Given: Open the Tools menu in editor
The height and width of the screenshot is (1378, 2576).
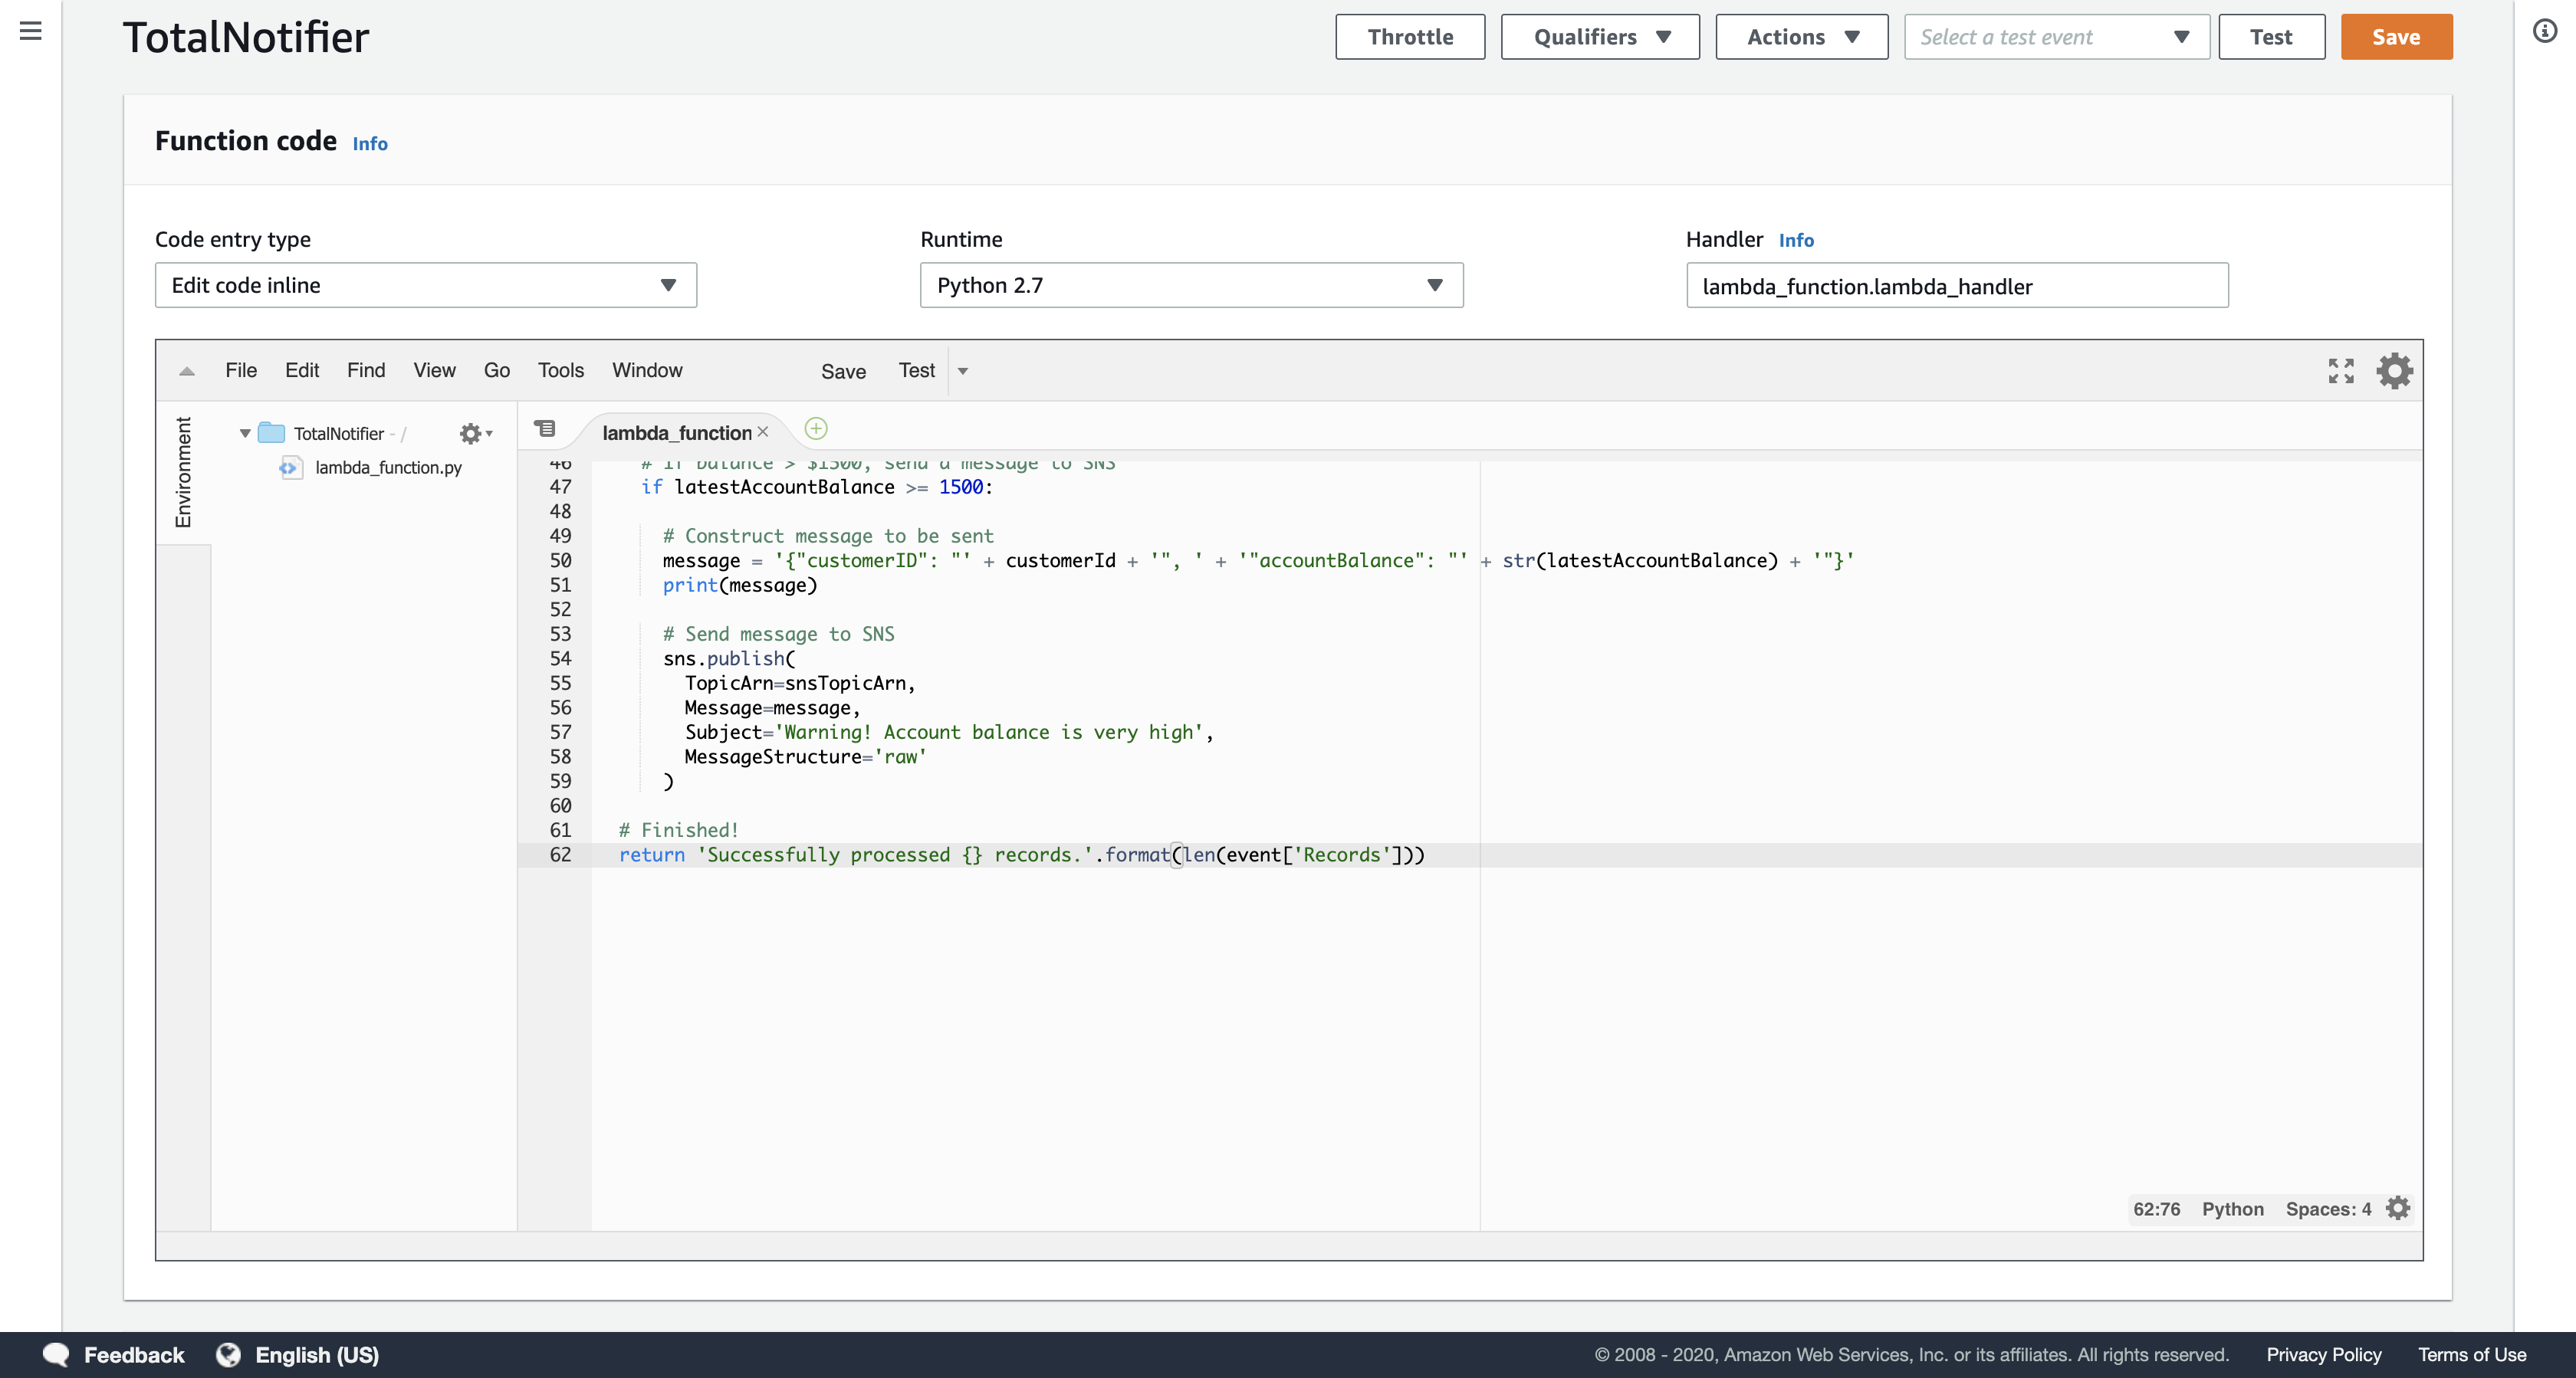Looking at the screenshot, I should click(560, 370).
